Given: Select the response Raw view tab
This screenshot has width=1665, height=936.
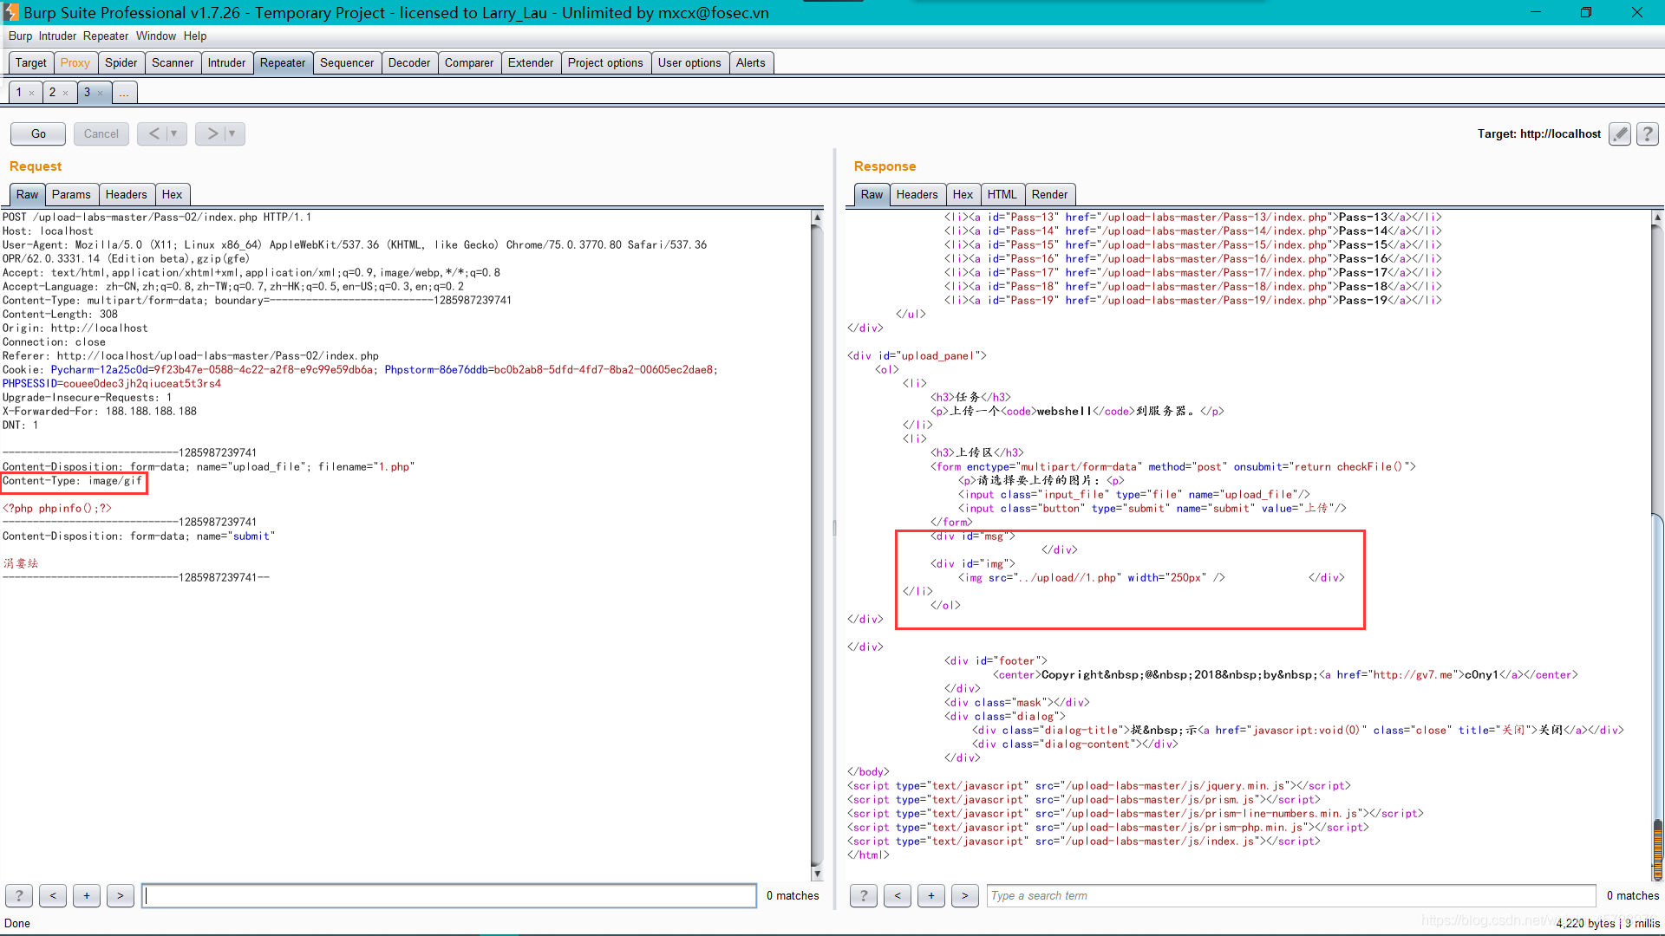Looking at the screenshot, I should coord(872,194).
